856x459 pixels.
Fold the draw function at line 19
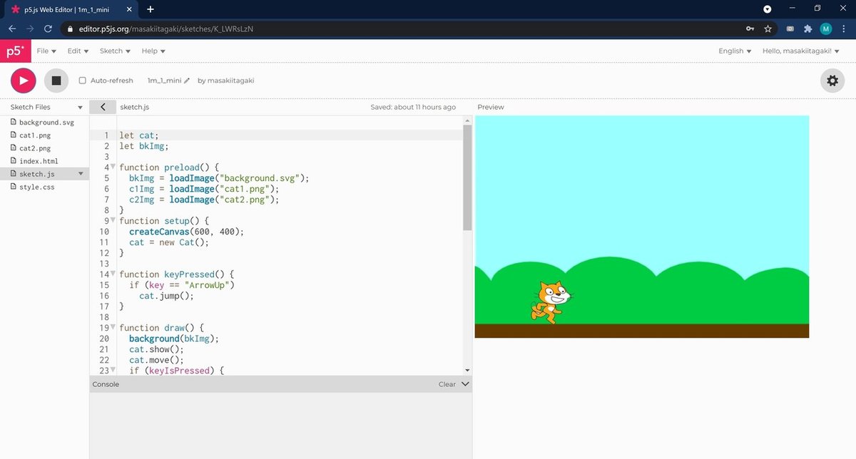[113, 327]
